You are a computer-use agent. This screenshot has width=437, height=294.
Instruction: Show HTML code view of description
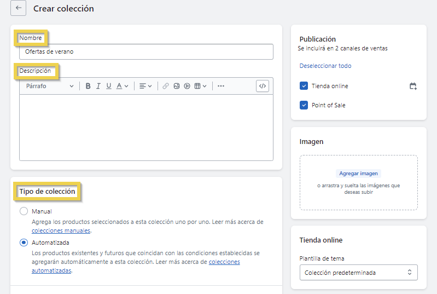[x=263, y=86]
